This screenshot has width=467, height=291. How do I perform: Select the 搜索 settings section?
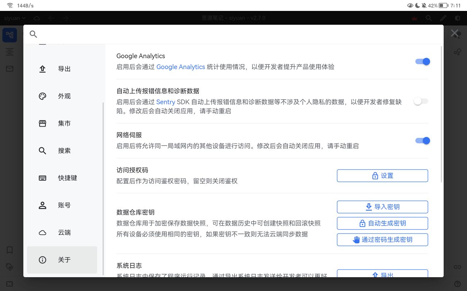62,151
